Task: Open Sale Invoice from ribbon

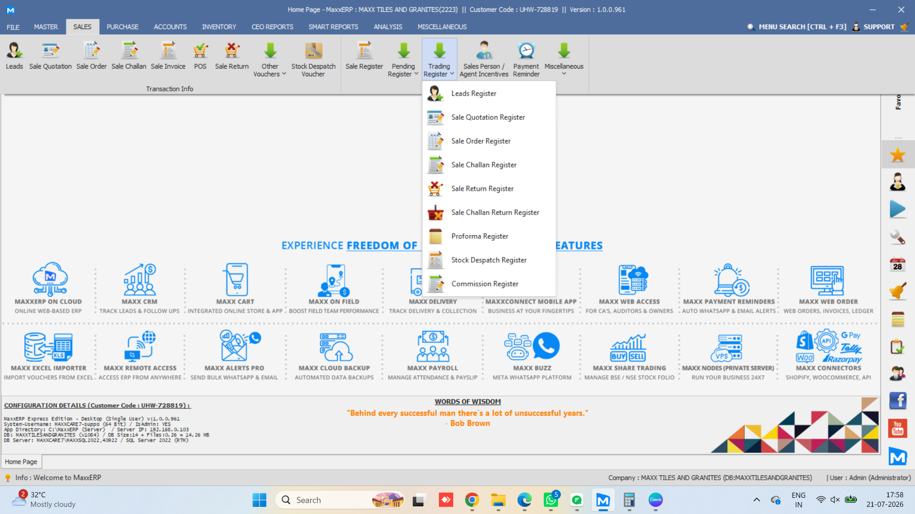Action: pos(168,56)
